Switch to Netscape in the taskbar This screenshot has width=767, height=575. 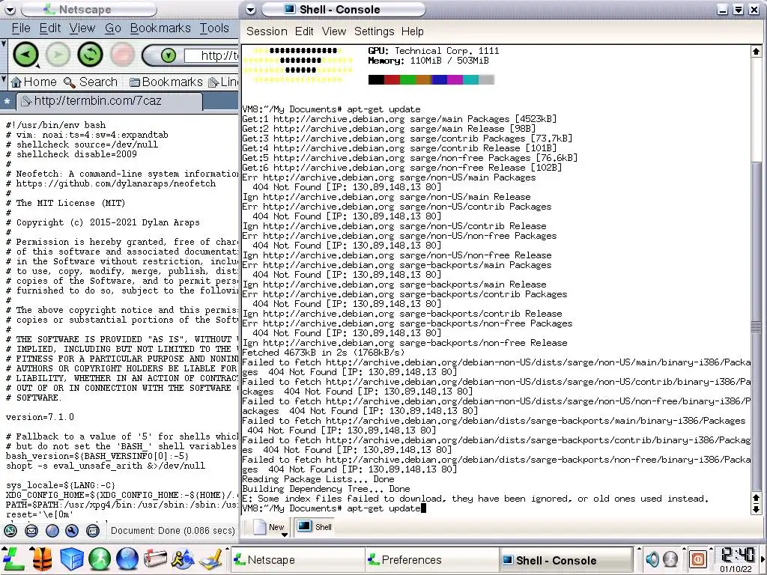click(298, 559)
